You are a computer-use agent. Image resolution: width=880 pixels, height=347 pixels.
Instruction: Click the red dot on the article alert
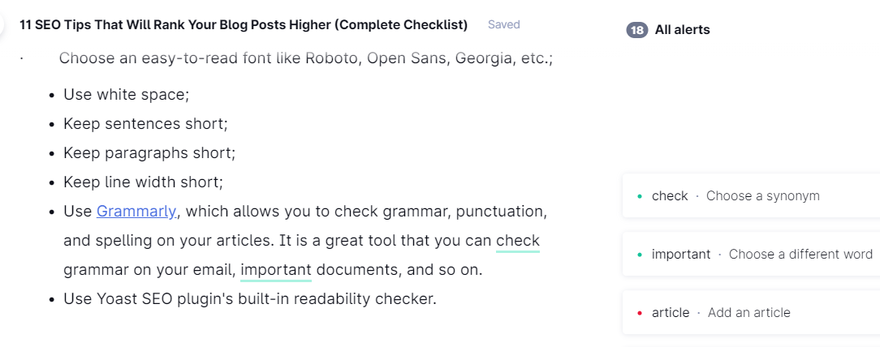640,313
